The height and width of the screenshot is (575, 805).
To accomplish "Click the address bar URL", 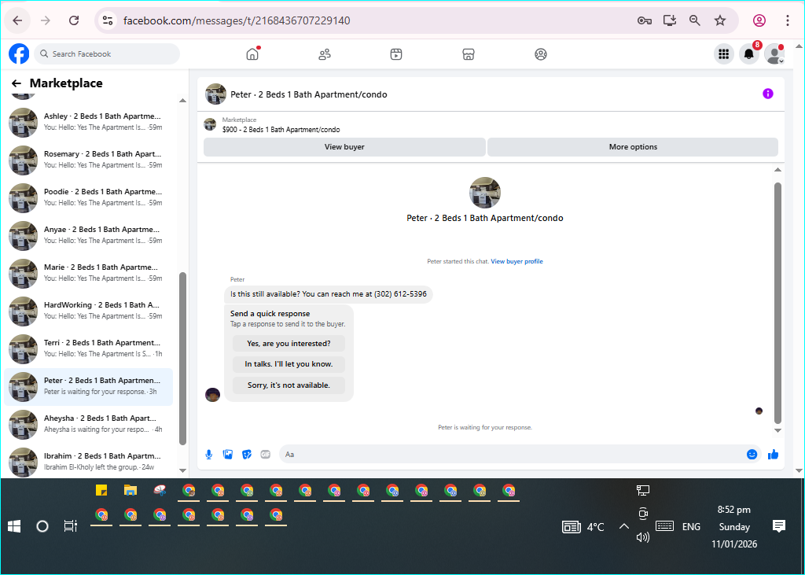I will [x=237, y=20].
